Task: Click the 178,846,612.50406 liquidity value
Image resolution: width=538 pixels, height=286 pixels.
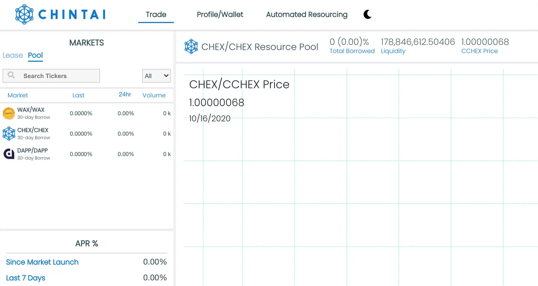Action: coord(418,42)
